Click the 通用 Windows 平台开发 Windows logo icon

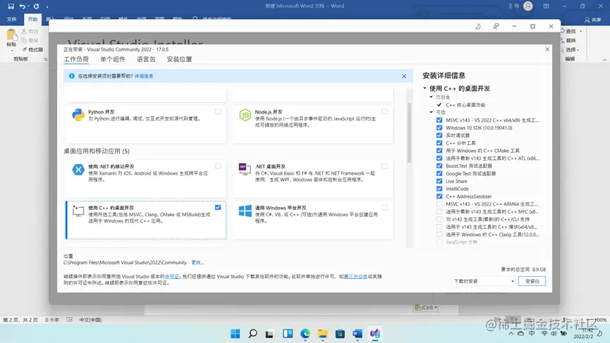point(245,211)
